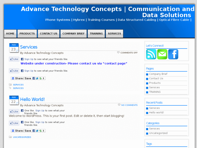Click Welcome to WordPress post text

pos(66,116)
